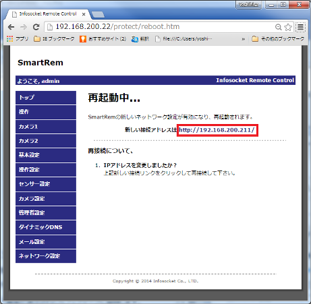Click the browser back arrow

[11, 27]
